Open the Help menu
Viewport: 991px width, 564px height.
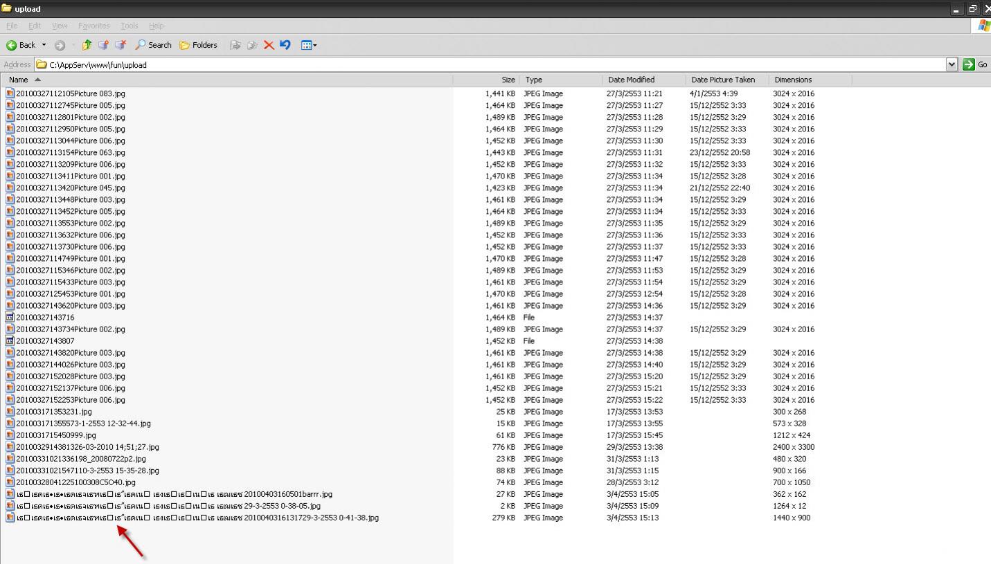(157, 26)
